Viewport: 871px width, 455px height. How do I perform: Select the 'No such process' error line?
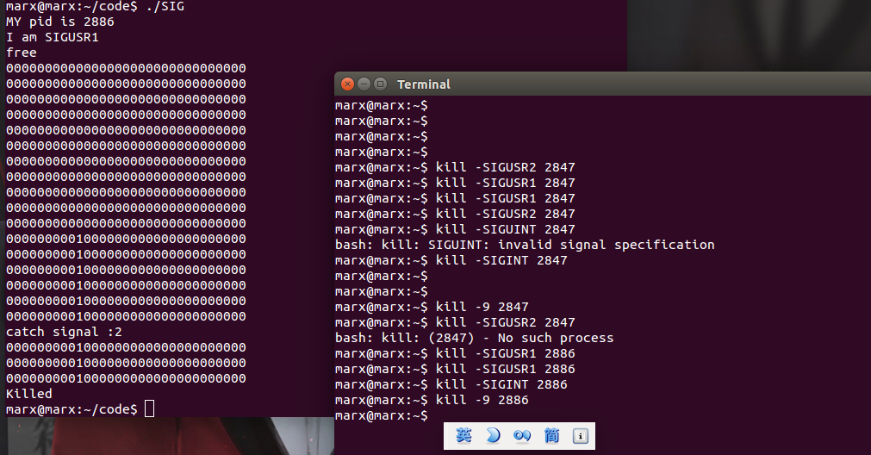(x=475, y=339)
